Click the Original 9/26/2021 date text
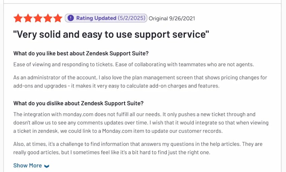The image size is (286, 172). [172, 18]
